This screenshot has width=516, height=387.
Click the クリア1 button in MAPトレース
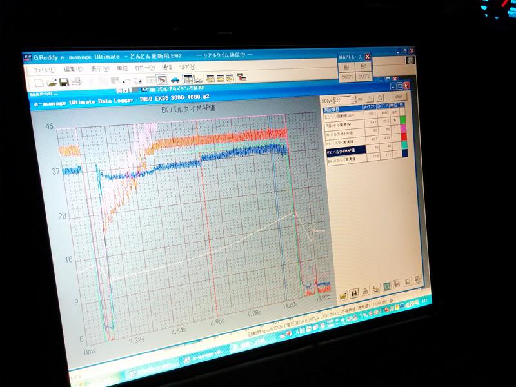[x=347, y=77]
